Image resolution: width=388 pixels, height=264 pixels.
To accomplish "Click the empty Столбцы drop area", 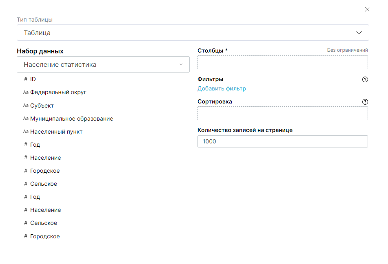I will [x=282, y=62].
